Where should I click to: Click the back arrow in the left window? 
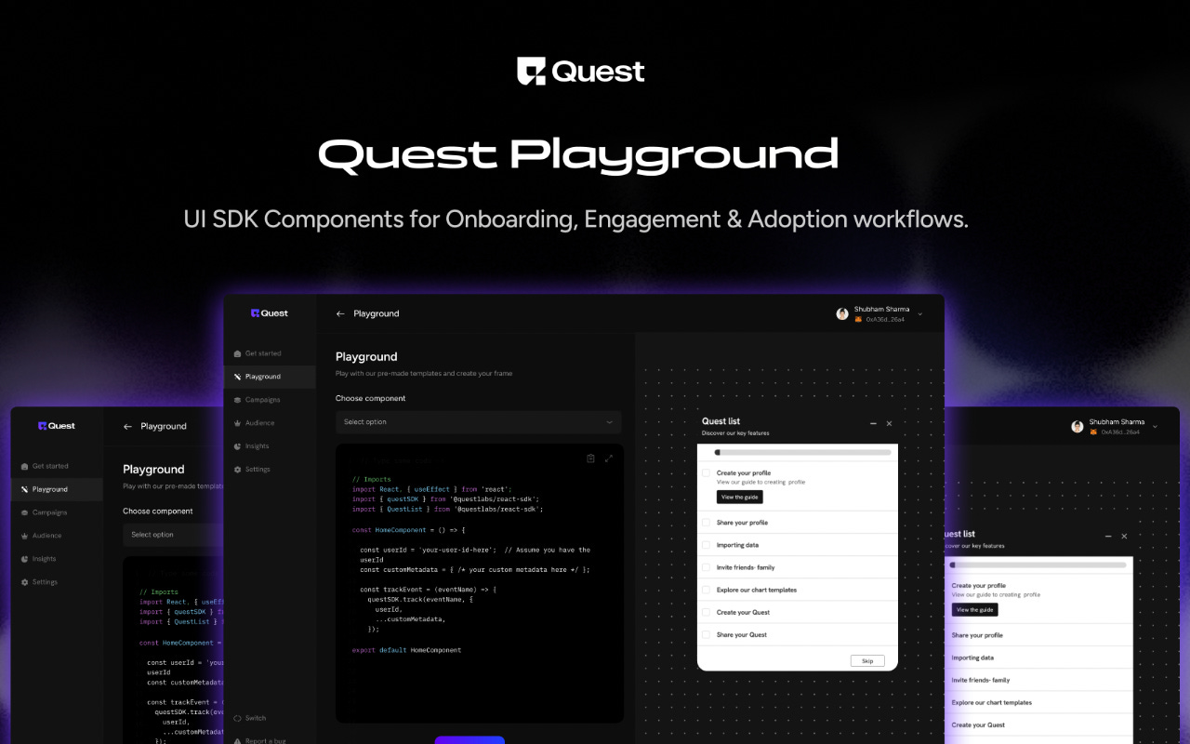[127, 426]
